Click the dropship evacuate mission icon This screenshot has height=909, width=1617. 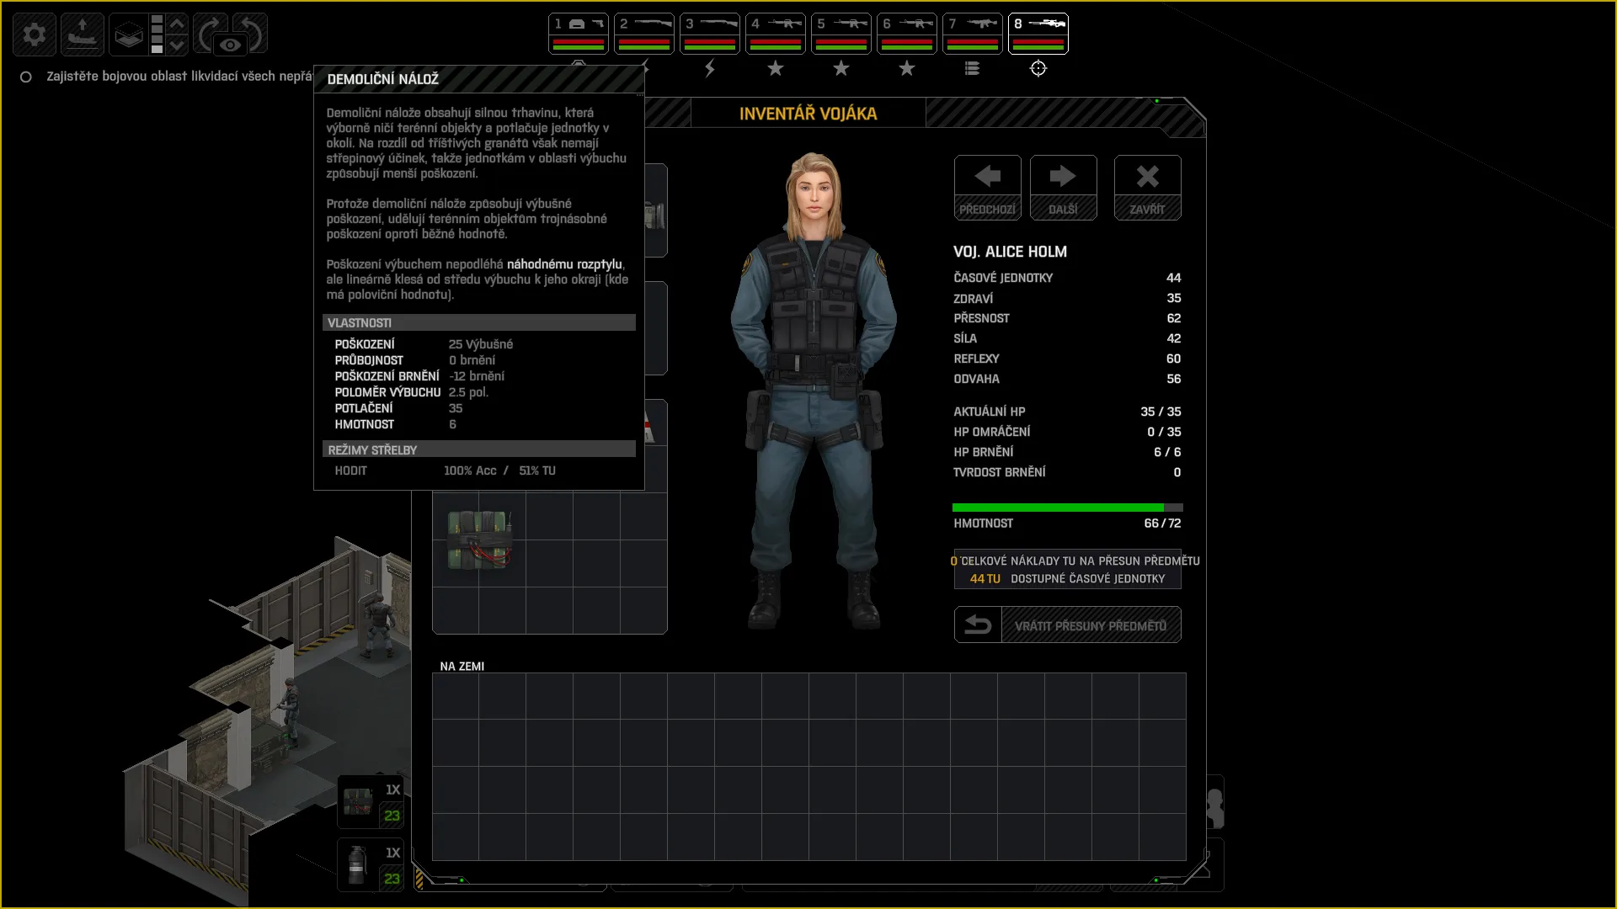[x=83, y=35]
